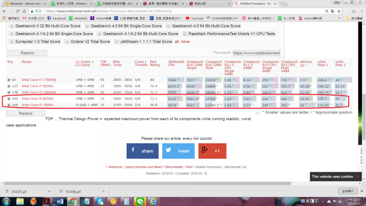Sort table by TDP (Watt) column

[105, 63]
